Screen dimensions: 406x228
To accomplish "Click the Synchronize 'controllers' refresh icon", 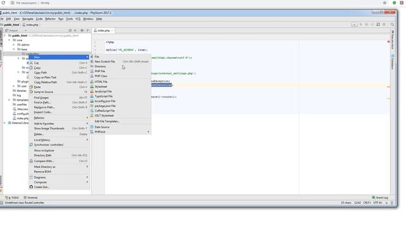I will [31, 145].
